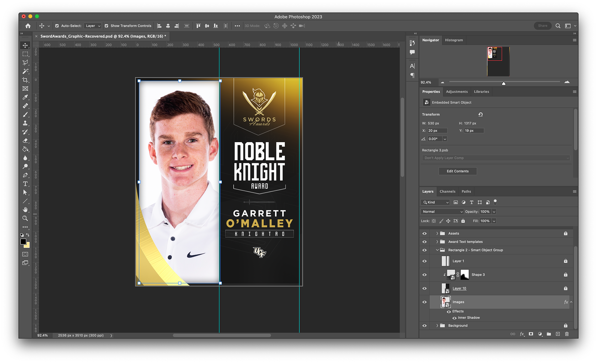597x363 pixels.
Task: Disable the Inner Shadow effect
Action: [x=455, y=318]
